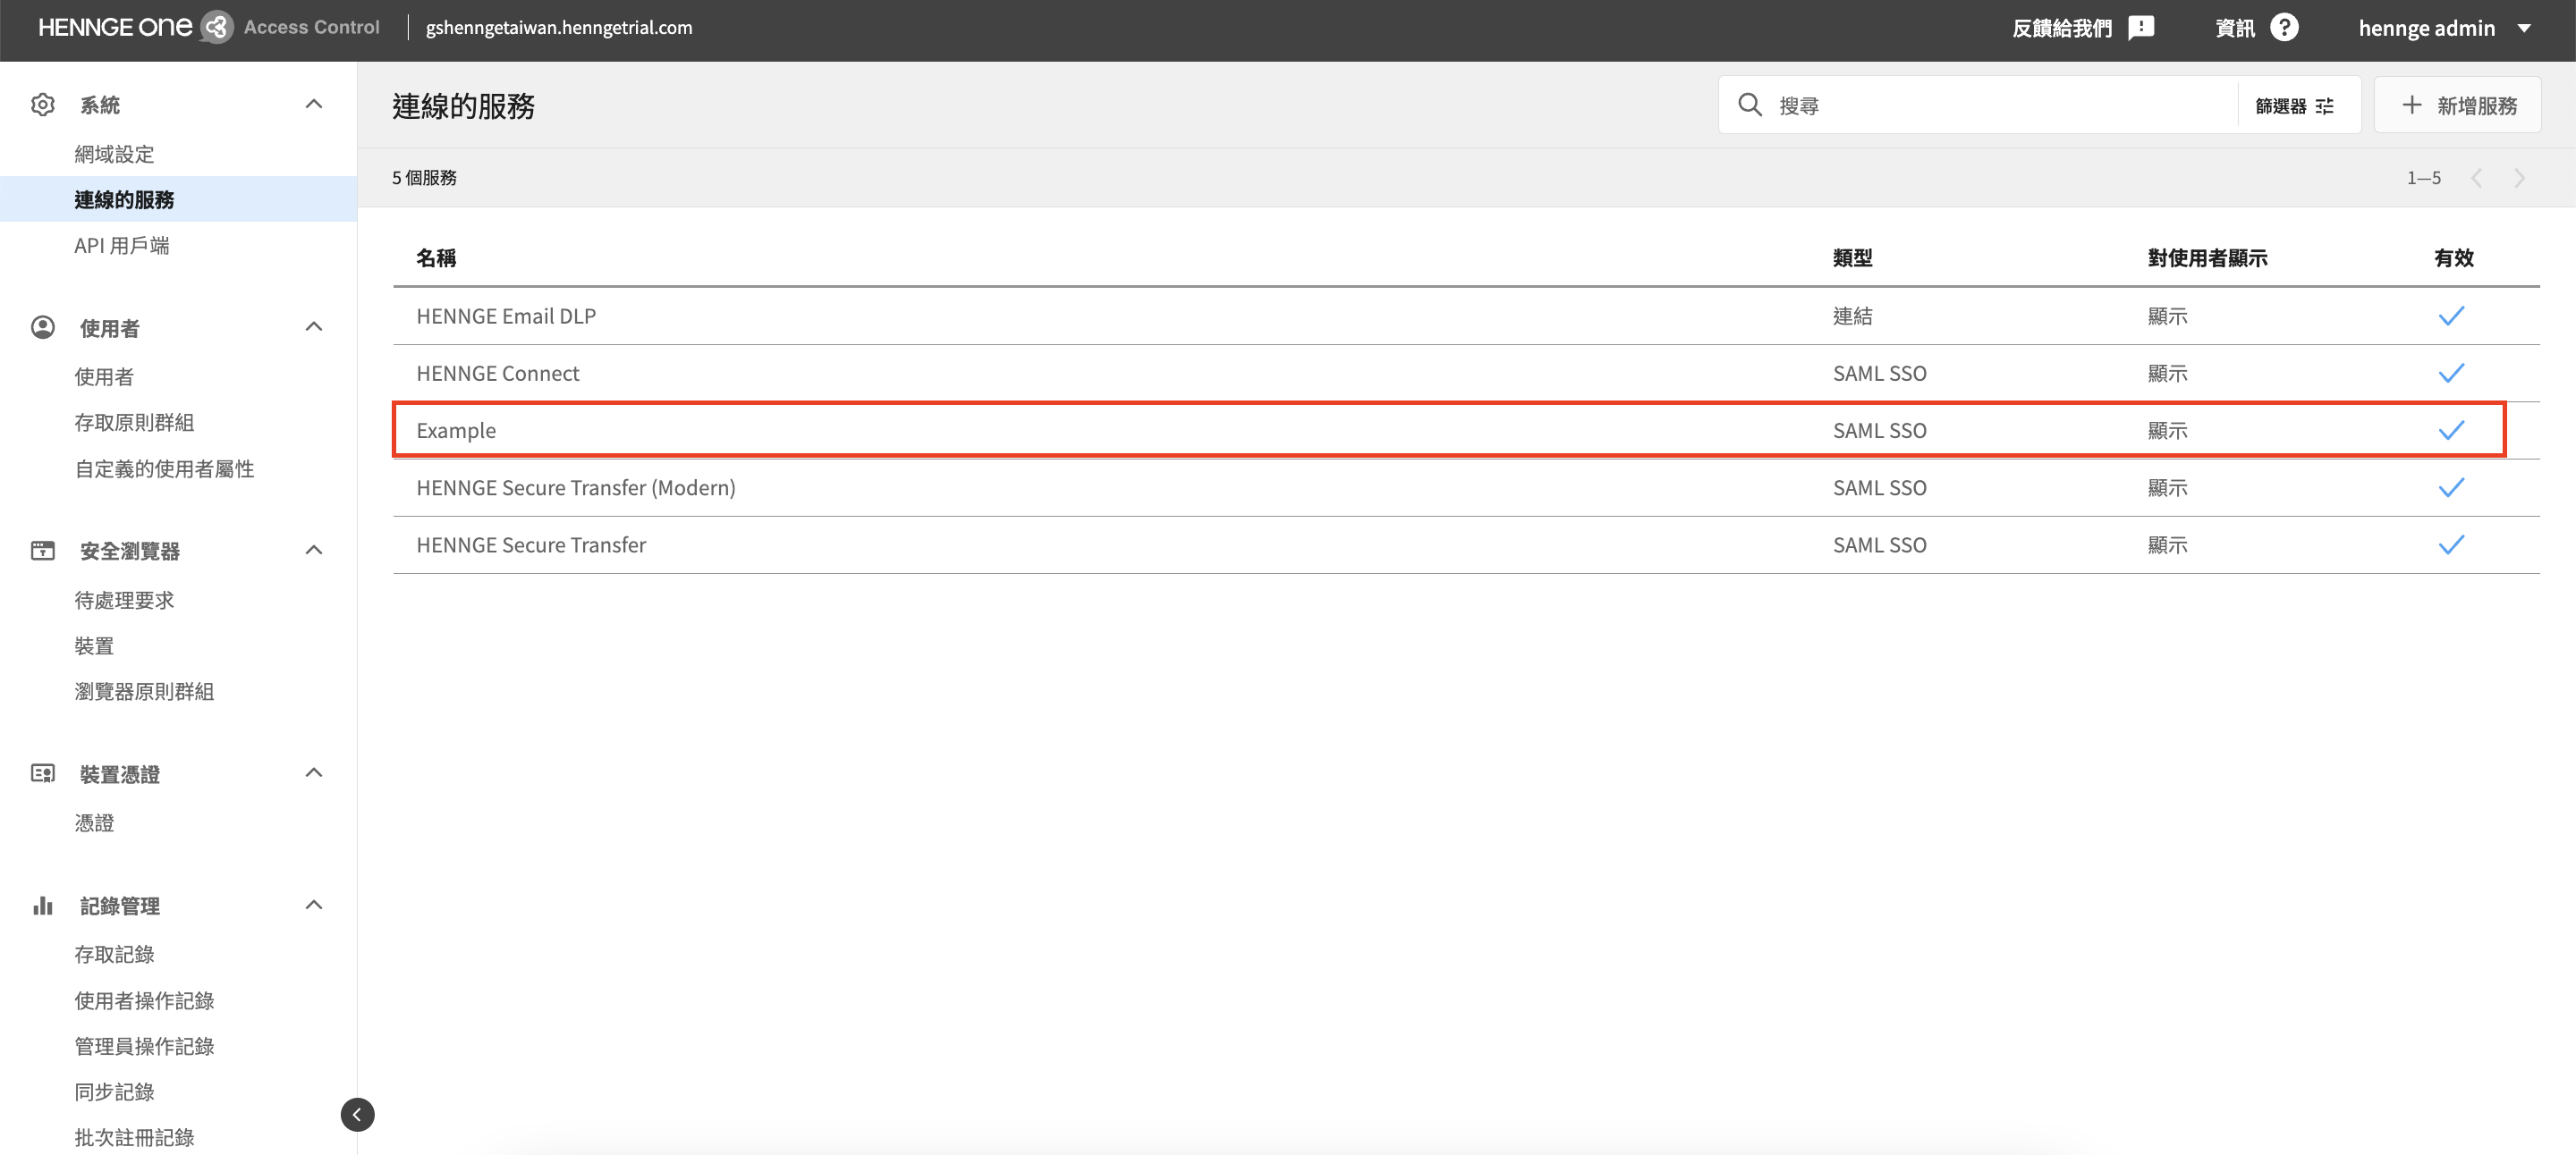Open the HENNGE Connect service
The height and width of the screenshot is (1155, 2576).
pyautogui.click(x=498, y=373)
